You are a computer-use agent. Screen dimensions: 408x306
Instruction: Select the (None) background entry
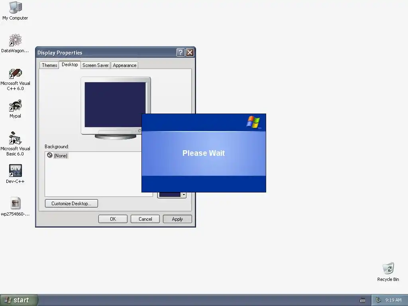[57, 156]
